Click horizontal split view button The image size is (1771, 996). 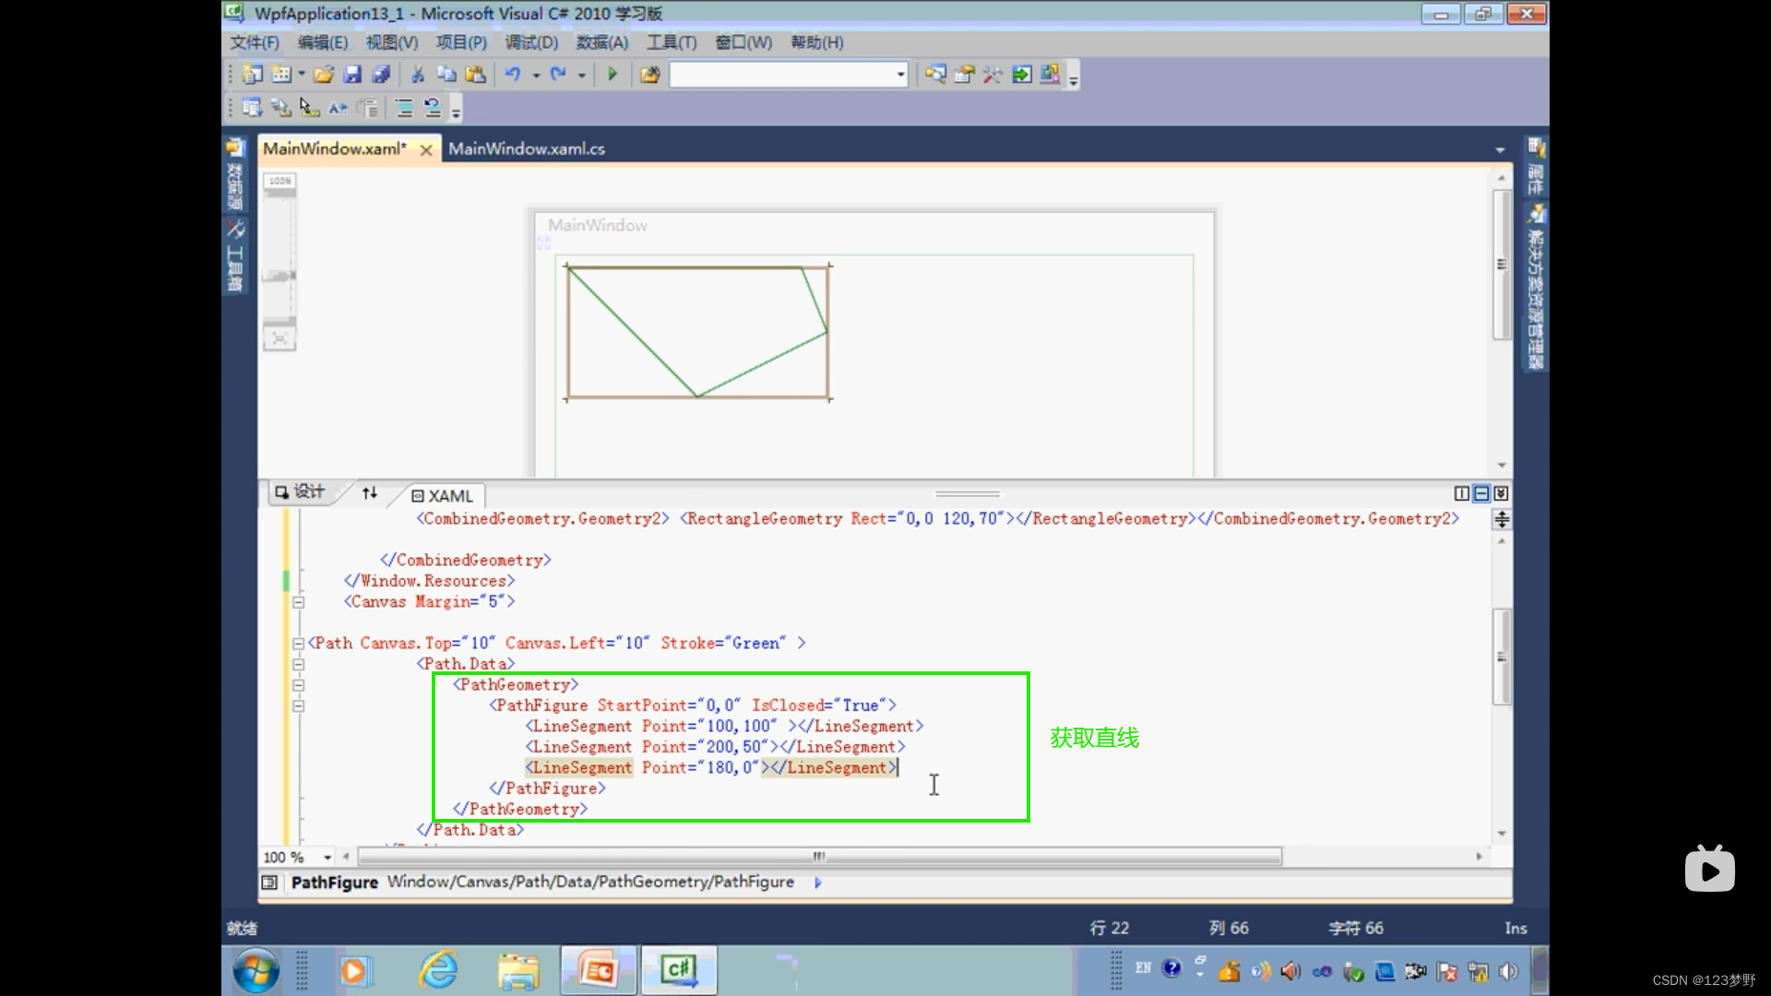pos(1481,493)
